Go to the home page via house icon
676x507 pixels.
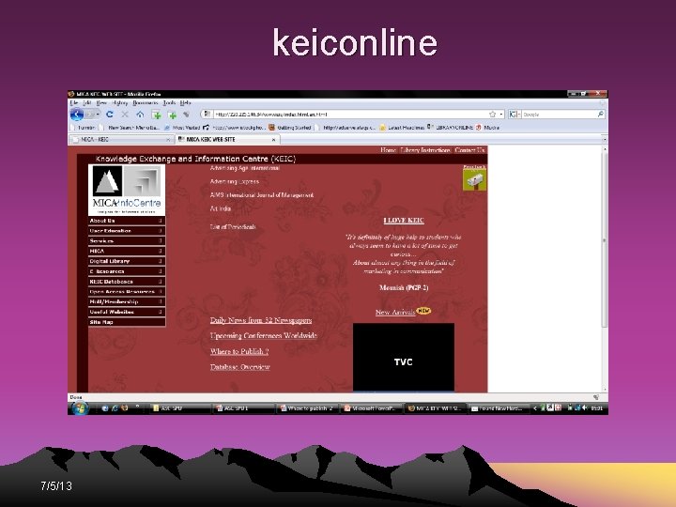[140, 115]
